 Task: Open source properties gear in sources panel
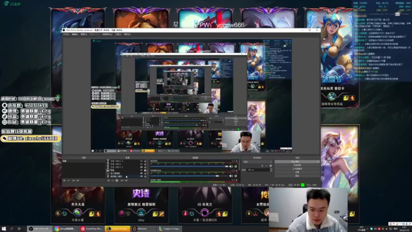pos(117,180)
